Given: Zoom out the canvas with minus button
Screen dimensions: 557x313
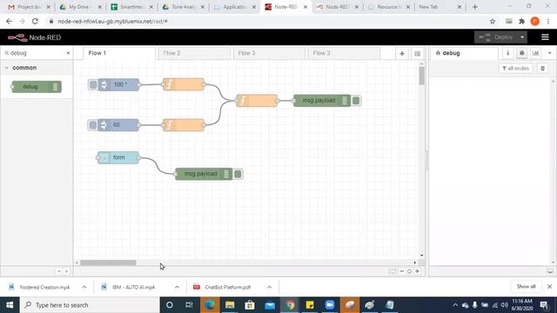Looking at the screenshot, I should [x=402, y=271].
